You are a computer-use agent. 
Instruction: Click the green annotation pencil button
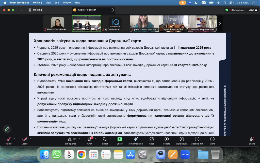click(x=7, y=129)
